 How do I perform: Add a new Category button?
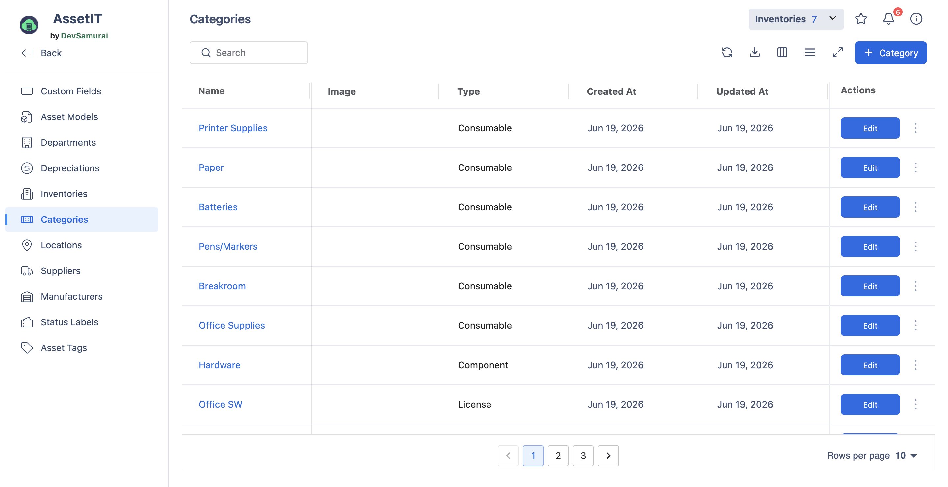[890, 53]
